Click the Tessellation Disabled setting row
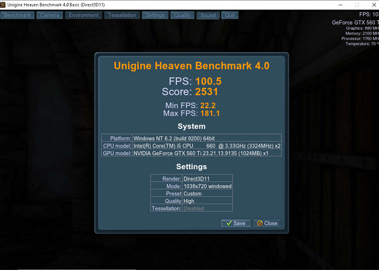The width and height of the screenshot is (379, 270). [x=191, y=208]
